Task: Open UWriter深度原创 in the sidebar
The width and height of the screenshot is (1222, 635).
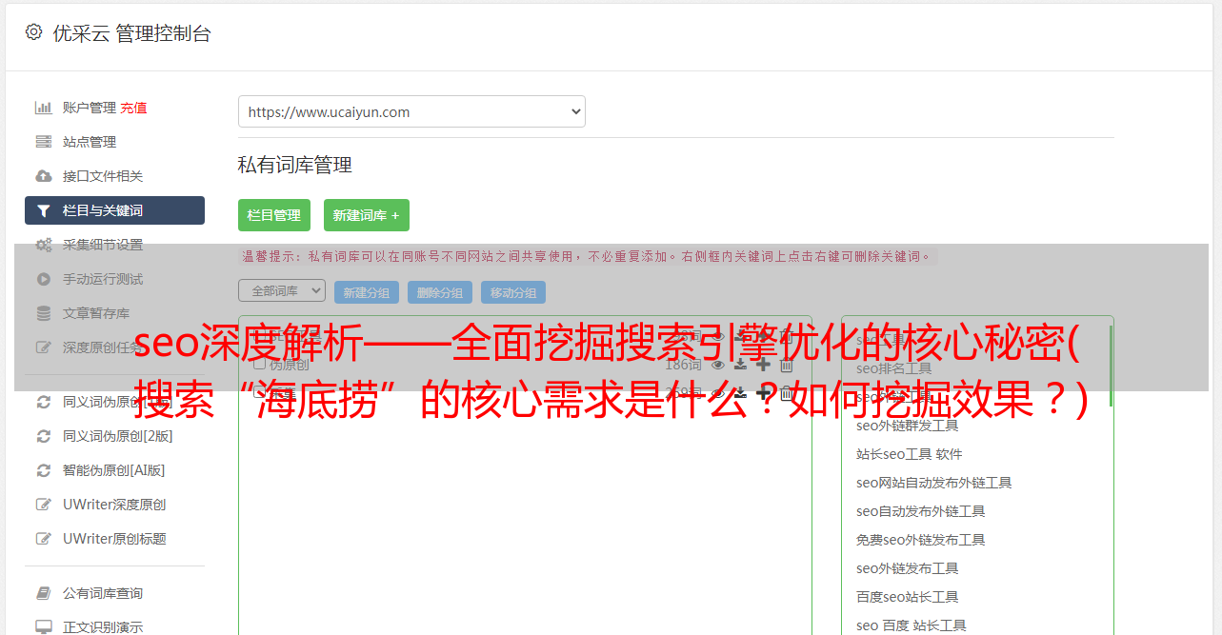Action: click(x=114, y=505)
